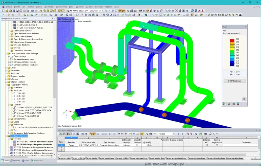261x166 pixels.
Task: Click the colored results diagram icon in second toolbar
Action: click(x=202, y=15)
